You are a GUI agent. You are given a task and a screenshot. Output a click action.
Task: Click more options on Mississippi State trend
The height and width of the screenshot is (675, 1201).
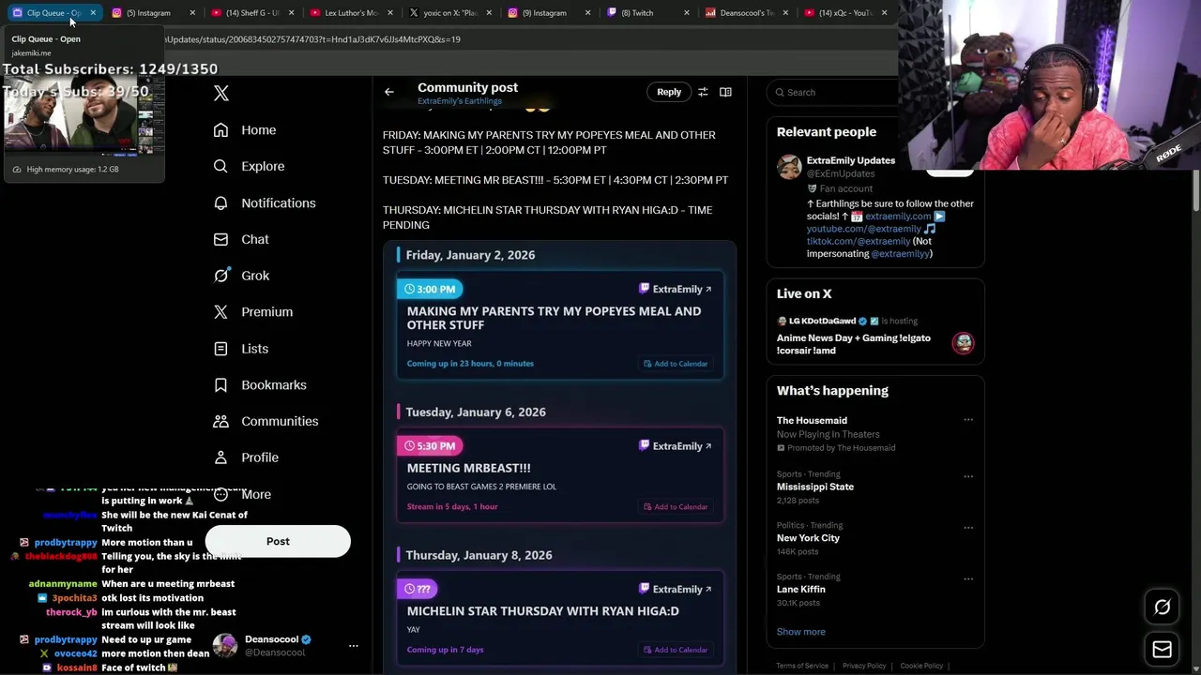point(968,476)
